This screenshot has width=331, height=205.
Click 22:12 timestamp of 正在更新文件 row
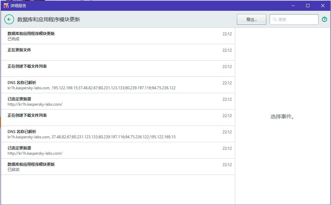point(227,50)
